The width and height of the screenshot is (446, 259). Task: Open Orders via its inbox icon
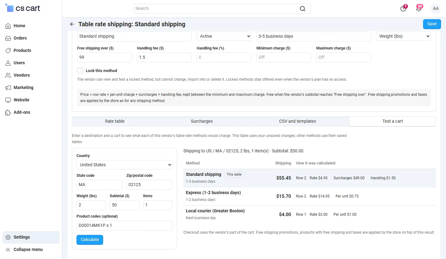pyautogui.click(x=8, y=38)
